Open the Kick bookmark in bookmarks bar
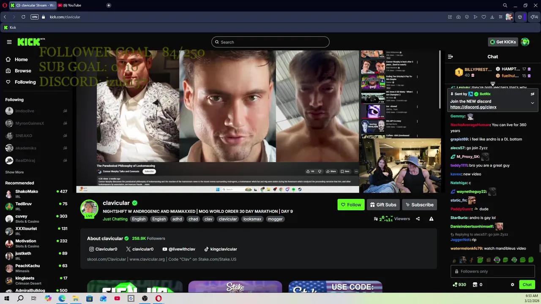 pos(10,27)
